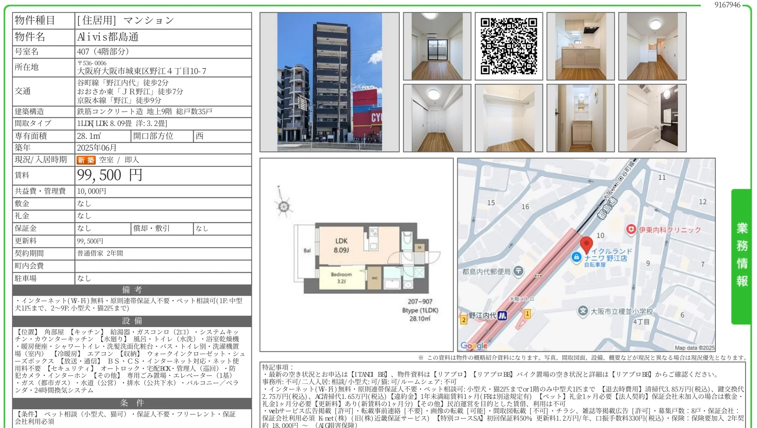The image size is (757, 428).
Task: Click the numbered exit marker 2 on the map
Action: pyautogui.click(x=464, y=320)
